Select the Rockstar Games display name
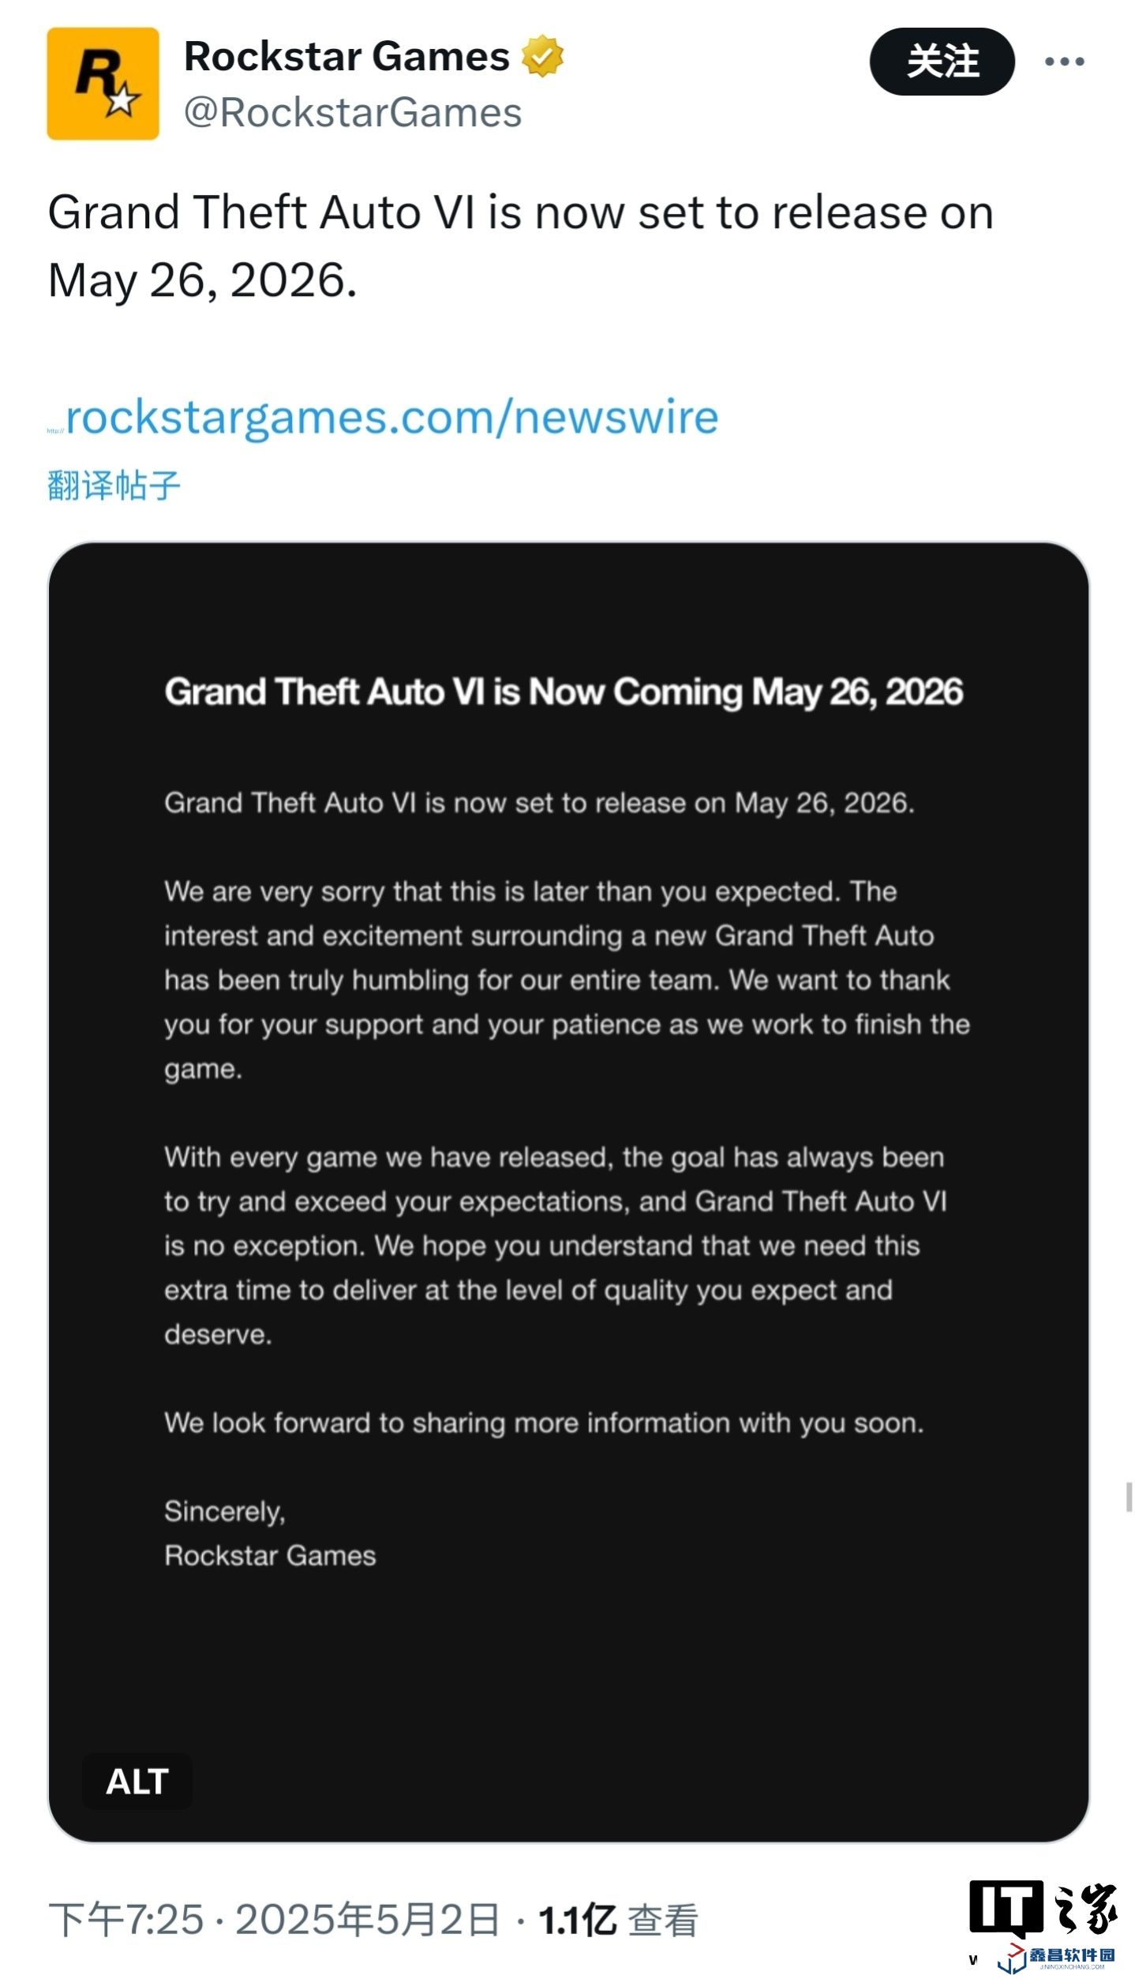The image size is (1135, 1979). point(346,57)
